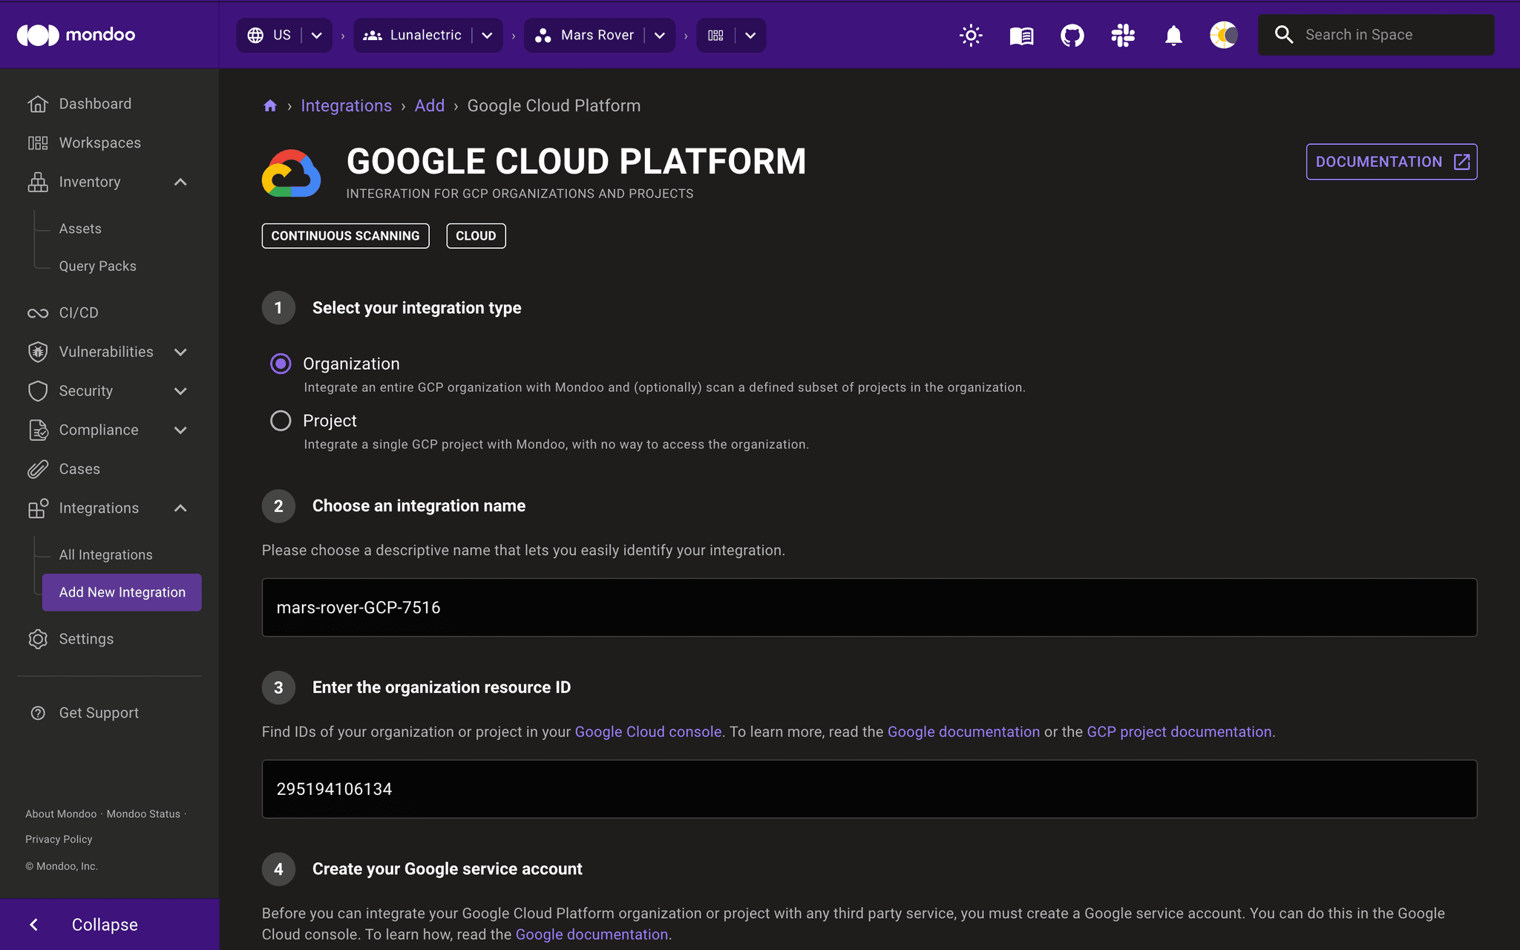Open the Slack community icon
The height and width of the screenshot is (950, 1520).
[x=1122, y=35]
